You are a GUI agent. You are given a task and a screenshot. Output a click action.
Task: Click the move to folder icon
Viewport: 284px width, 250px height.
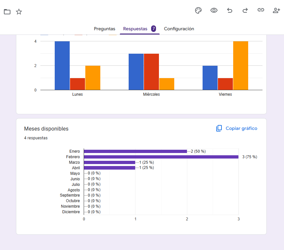coord(7,12)
